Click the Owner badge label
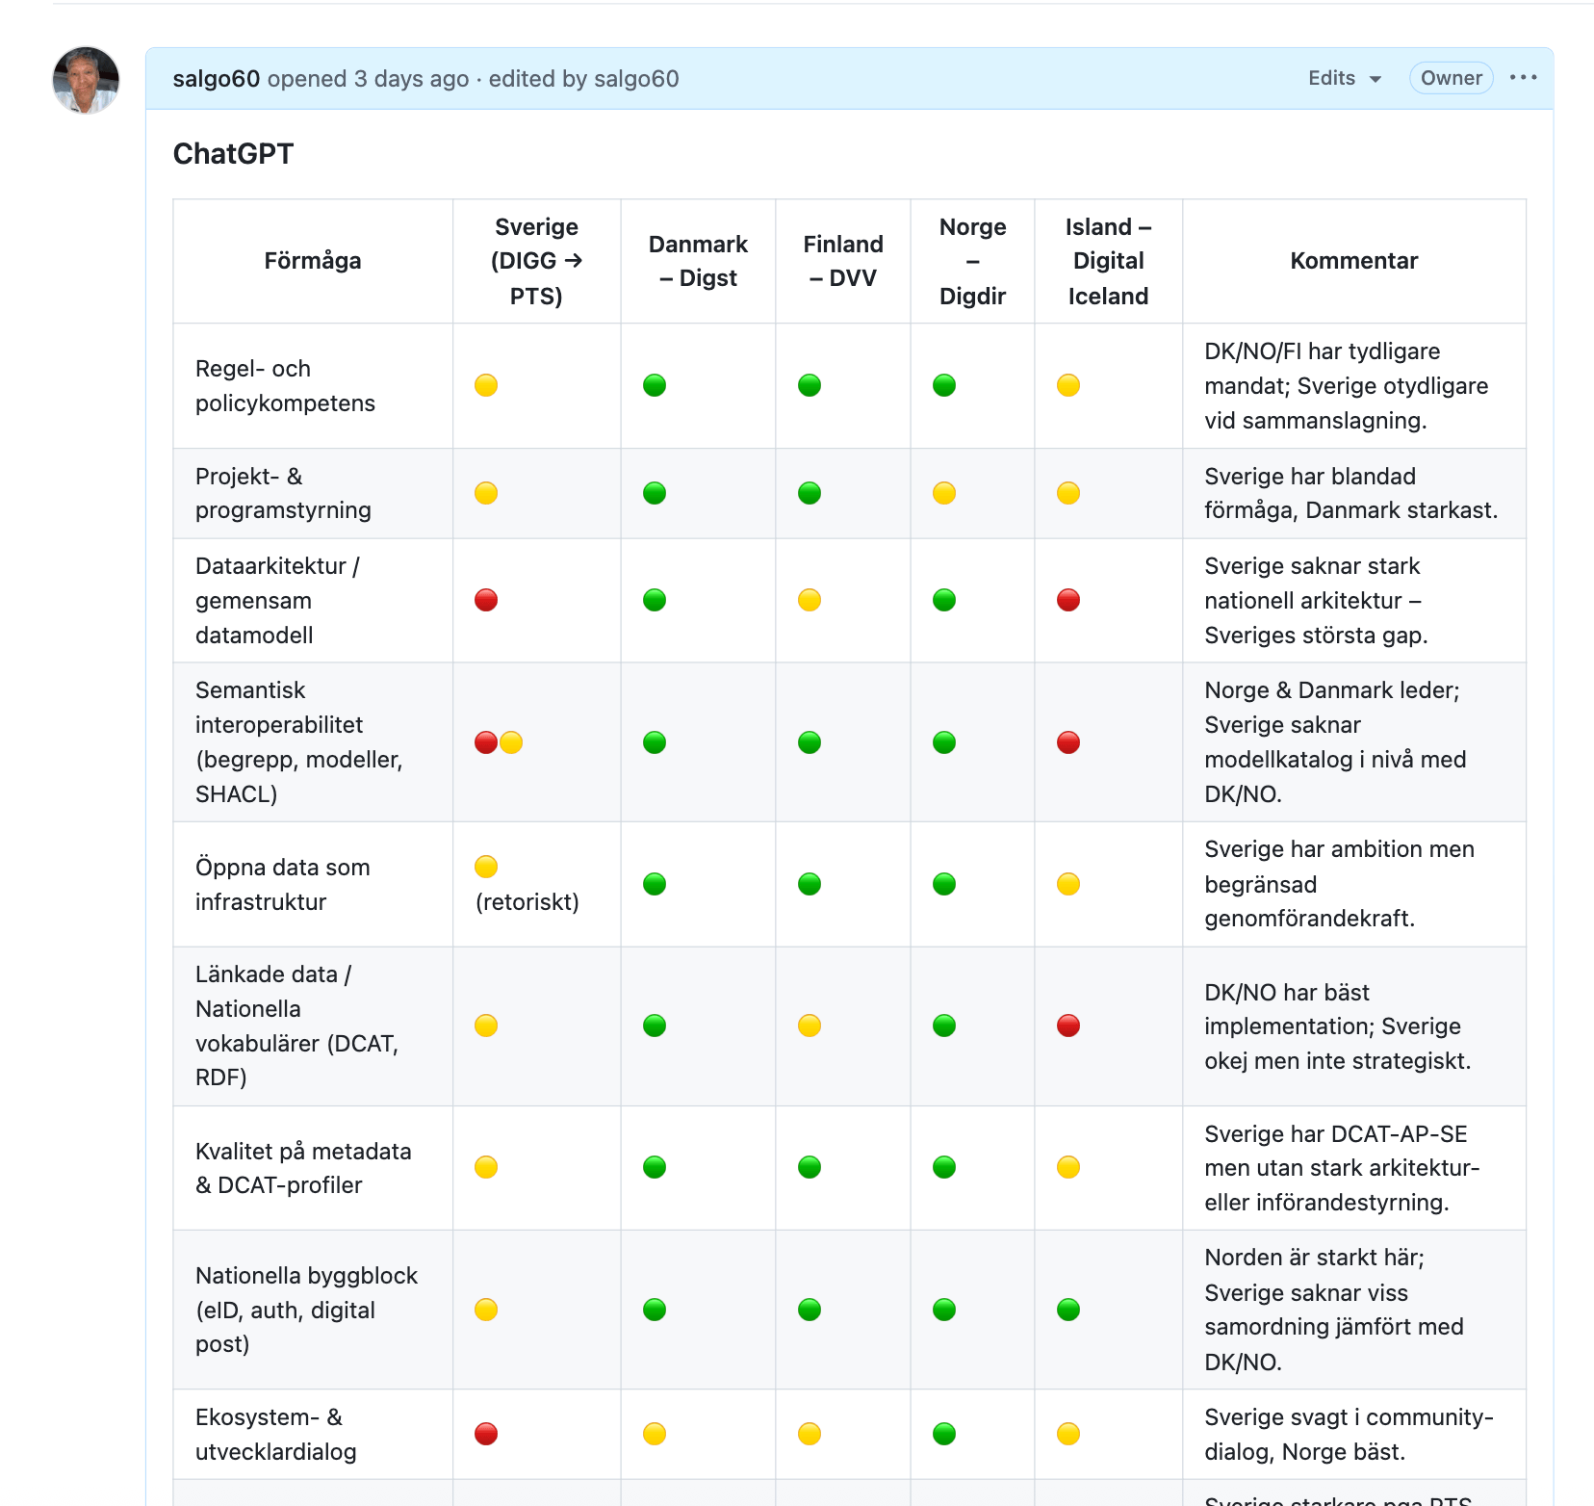This screenshot has height=1506, width=1594. pos(1451,78)
